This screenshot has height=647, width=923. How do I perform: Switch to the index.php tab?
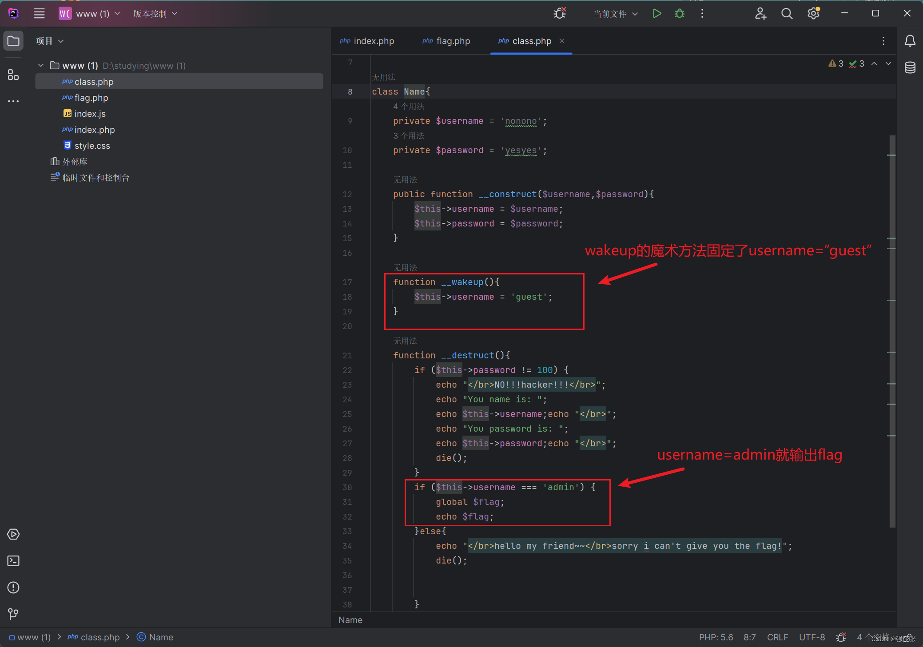tap(367, 41)
